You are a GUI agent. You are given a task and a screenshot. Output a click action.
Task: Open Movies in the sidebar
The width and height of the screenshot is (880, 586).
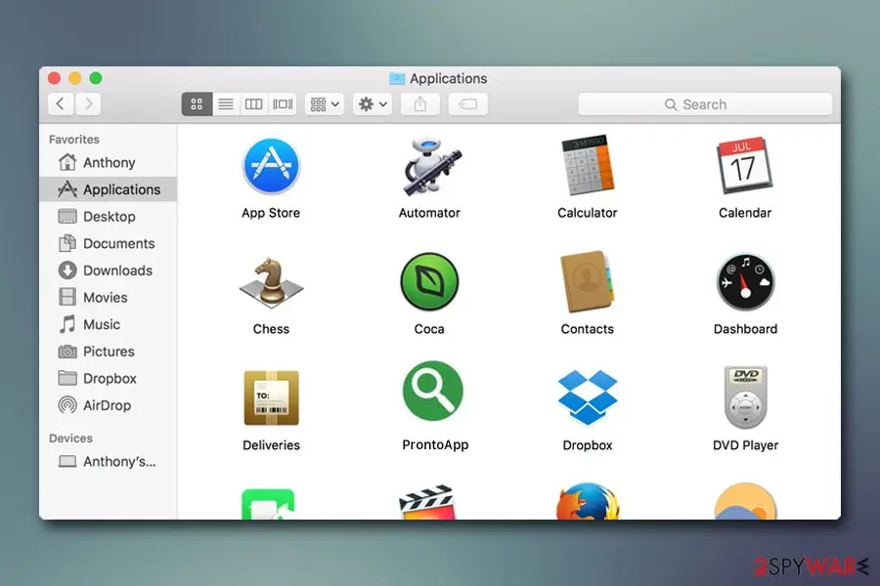(108, 297)
